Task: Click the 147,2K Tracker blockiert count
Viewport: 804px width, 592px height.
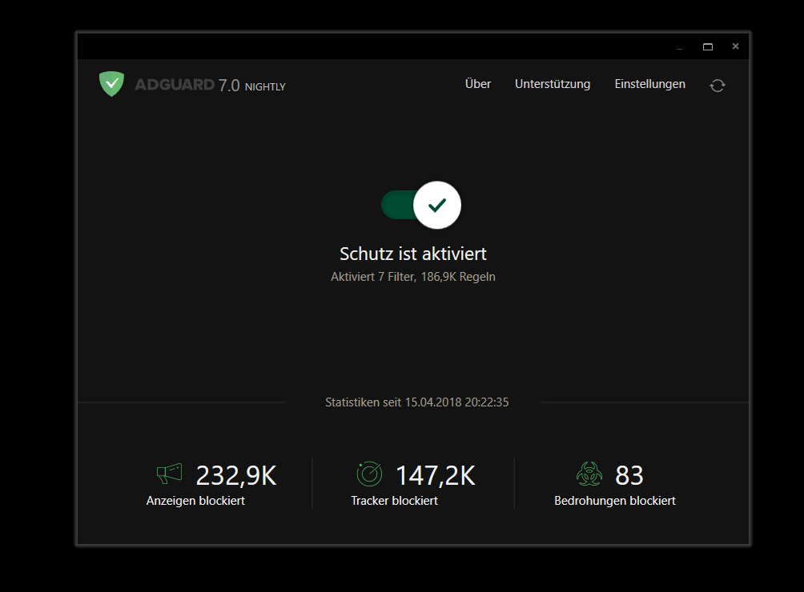Action: coord(436,476)
